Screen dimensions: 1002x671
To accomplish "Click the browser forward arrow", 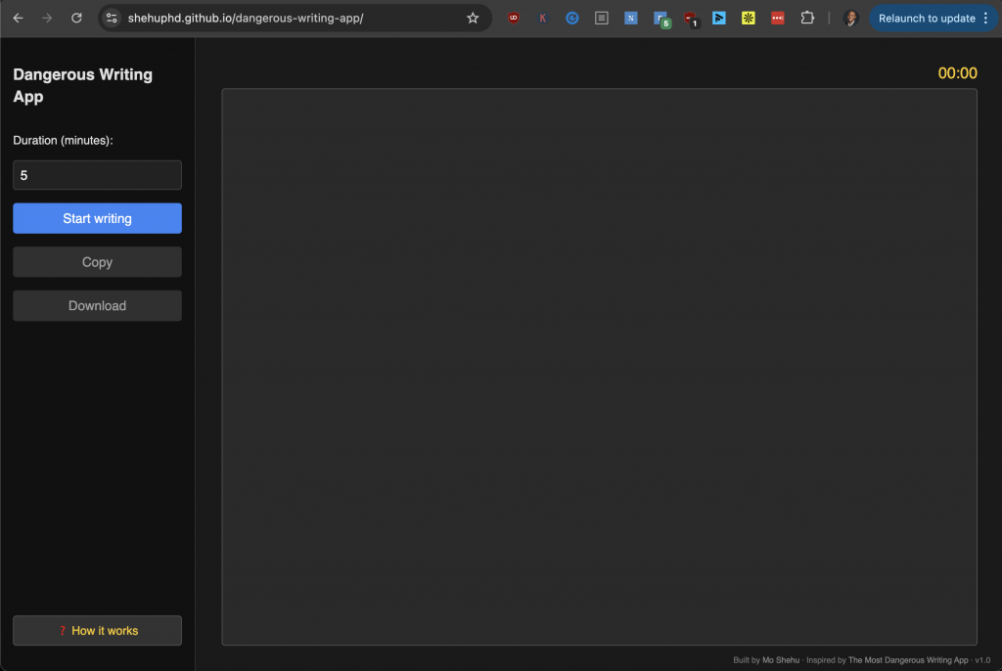I will tap(47, 18).
